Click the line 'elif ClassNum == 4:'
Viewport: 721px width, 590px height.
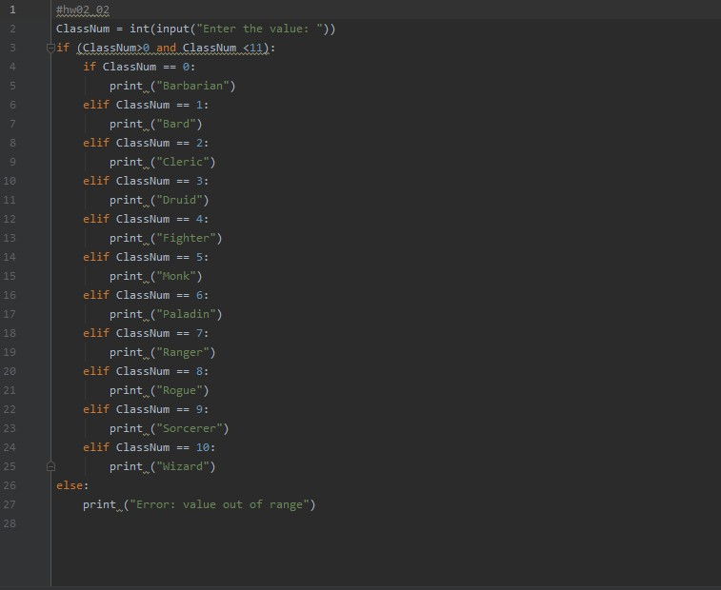[146, 219]
